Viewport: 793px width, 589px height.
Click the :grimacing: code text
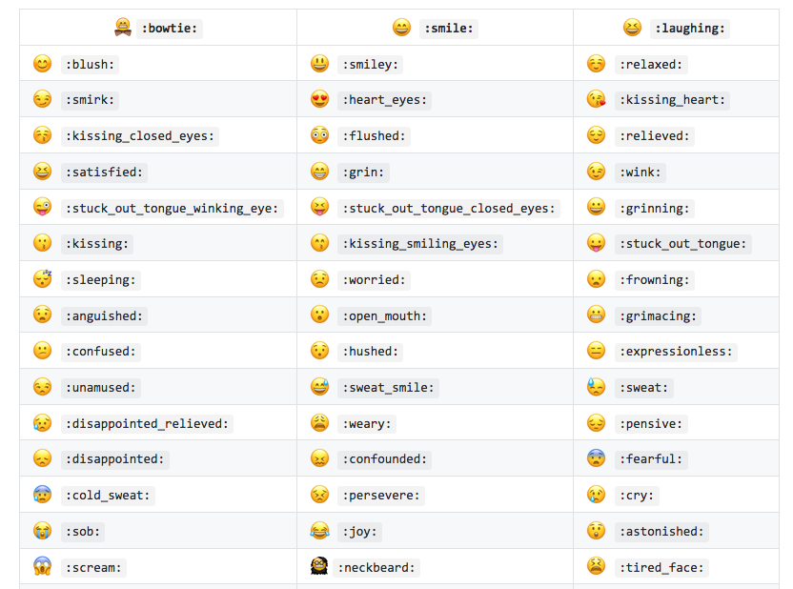[658, 315]
